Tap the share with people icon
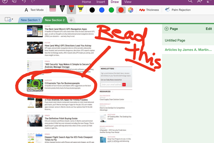This screenshot has height=143, width=214. 200,1
